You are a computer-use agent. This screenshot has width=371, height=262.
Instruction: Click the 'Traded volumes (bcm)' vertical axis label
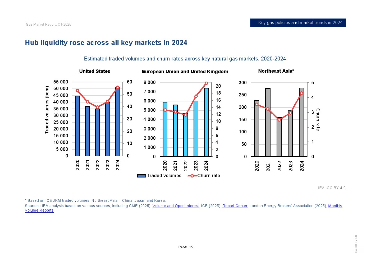tap(47, 110)
